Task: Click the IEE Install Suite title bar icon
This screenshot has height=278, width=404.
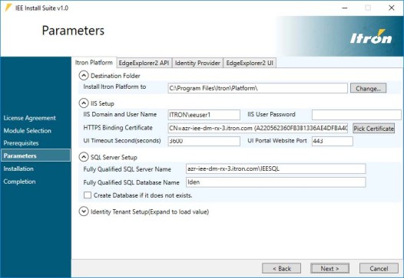Action: coord(8,8)
